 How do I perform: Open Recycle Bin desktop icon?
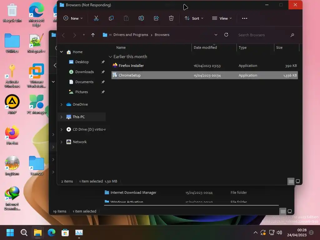[x=12, y=13]
